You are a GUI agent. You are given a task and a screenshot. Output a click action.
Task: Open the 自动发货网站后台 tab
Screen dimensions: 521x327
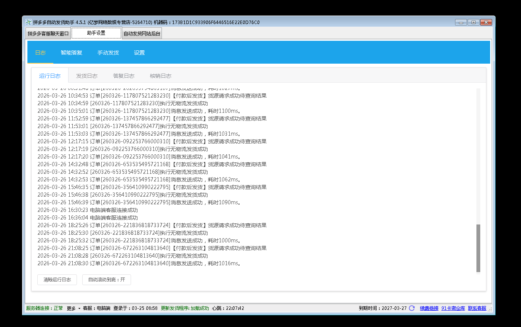(x=142, y=34)
